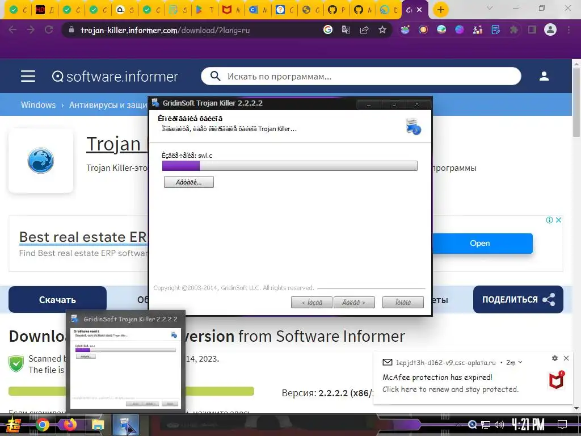
Task: Show hidden tray icons chevron
Action: 458,425
